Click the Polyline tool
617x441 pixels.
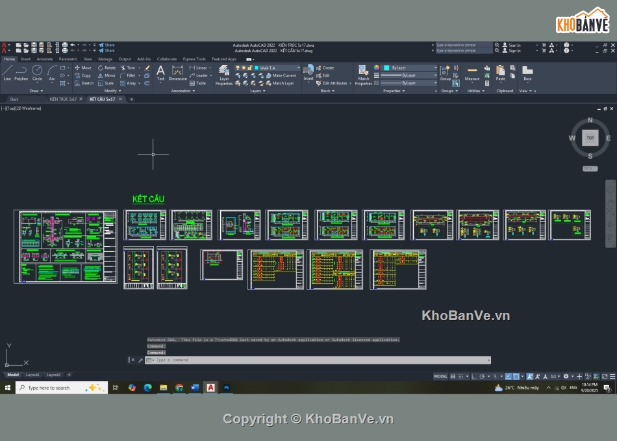click(x=21, y=71)
